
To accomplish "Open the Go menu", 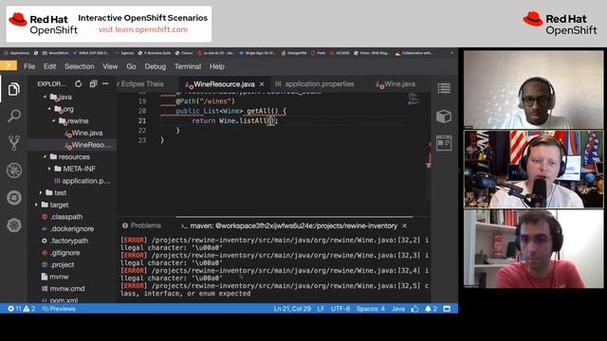I will pyautogui.click(x=131, y=66).
